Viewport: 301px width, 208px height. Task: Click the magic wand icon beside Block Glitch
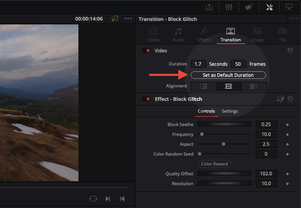tap(280, 99)
